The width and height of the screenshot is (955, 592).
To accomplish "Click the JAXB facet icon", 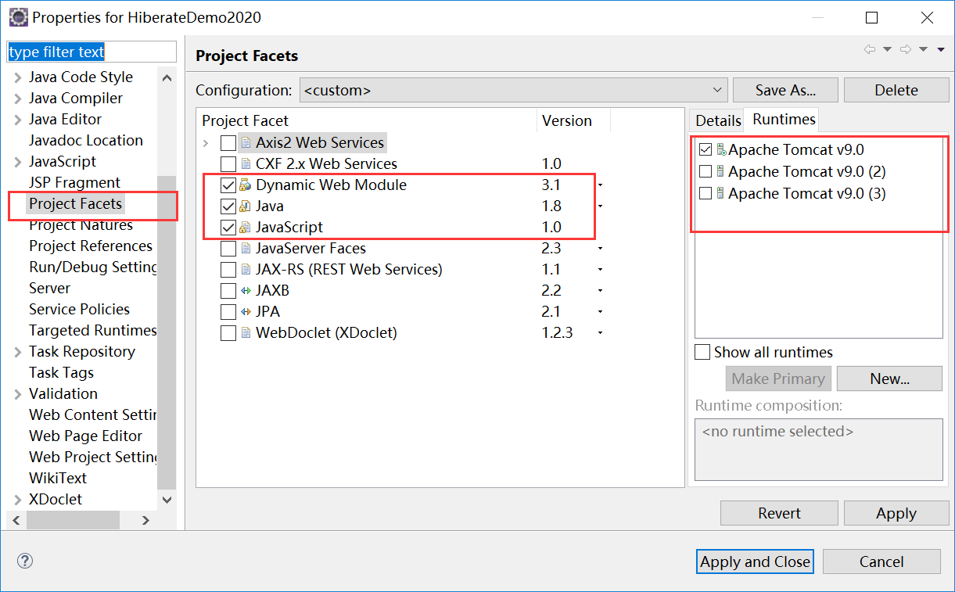I will pyautogui.click(x=246, y=291).
